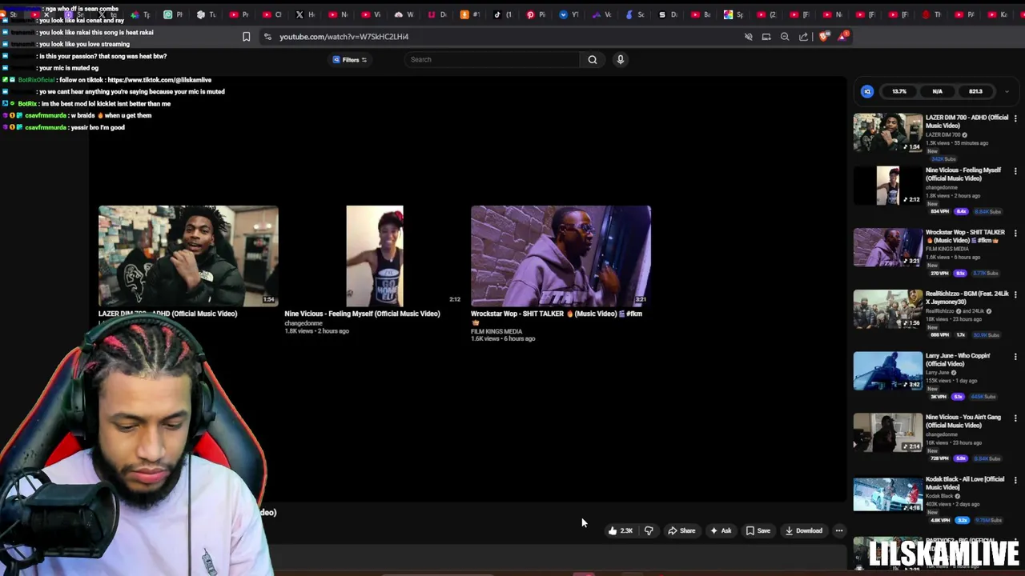The image size is (1025, 576).
Task: Click the share page icon in address bar
Action: (x=803, y=37)
